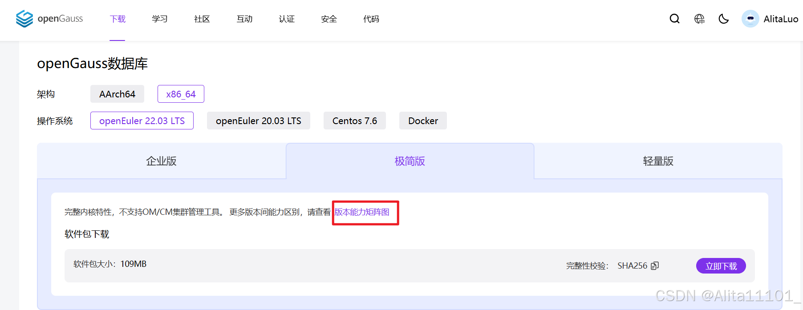The height and width of the screenshot is (310, 803).
Task: Toggle dark mode moon icon
Action: [724, 19]
